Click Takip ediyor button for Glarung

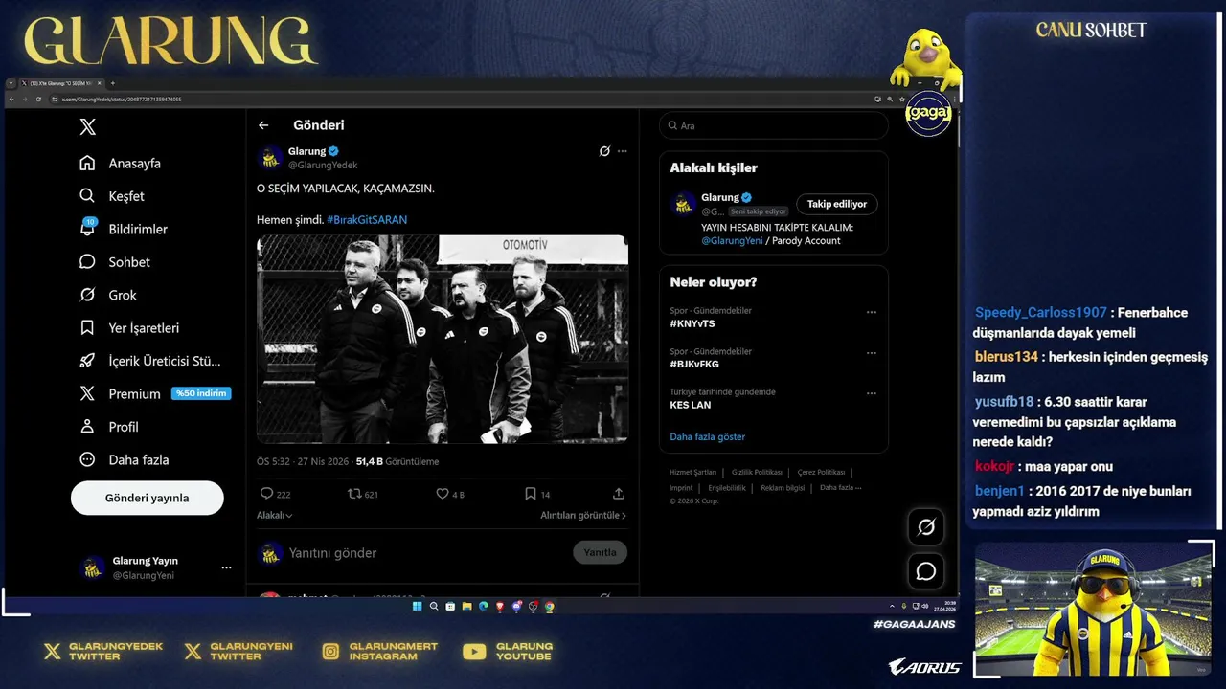(837, 204)
